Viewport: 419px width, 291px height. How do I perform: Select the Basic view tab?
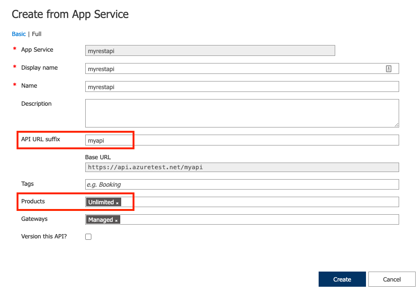(19, 34)
